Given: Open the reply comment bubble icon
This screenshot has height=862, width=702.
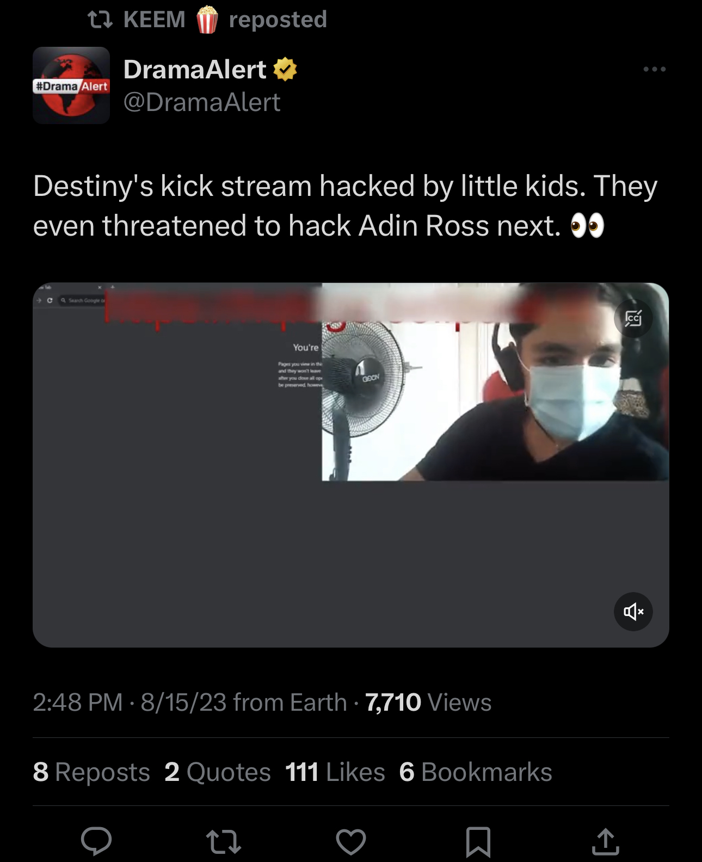Looking at the screenshot, I should click(x=96, y=841).
